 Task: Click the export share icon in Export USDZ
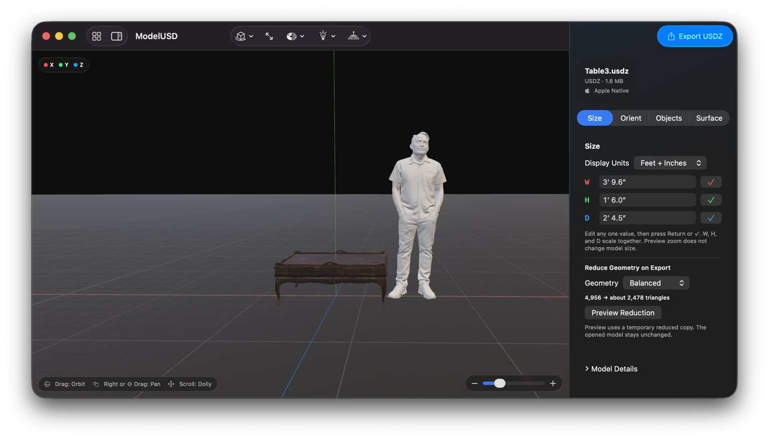pyautogui.click(x=671, y=36)
